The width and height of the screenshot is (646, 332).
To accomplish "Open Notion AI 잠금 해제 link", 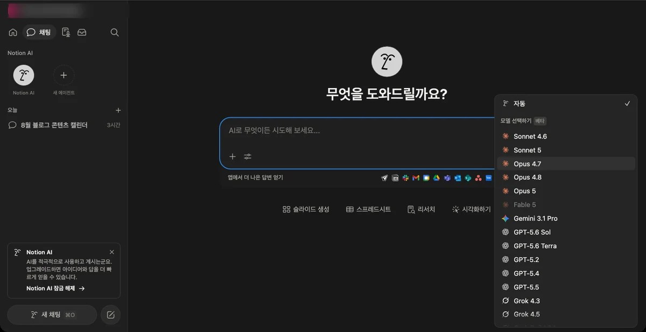I will pos(55,288).
